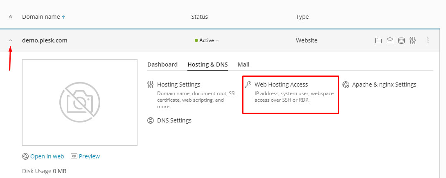Click the DNS Settings globe icon
The image size is (446, 178).
pos(150,120)
